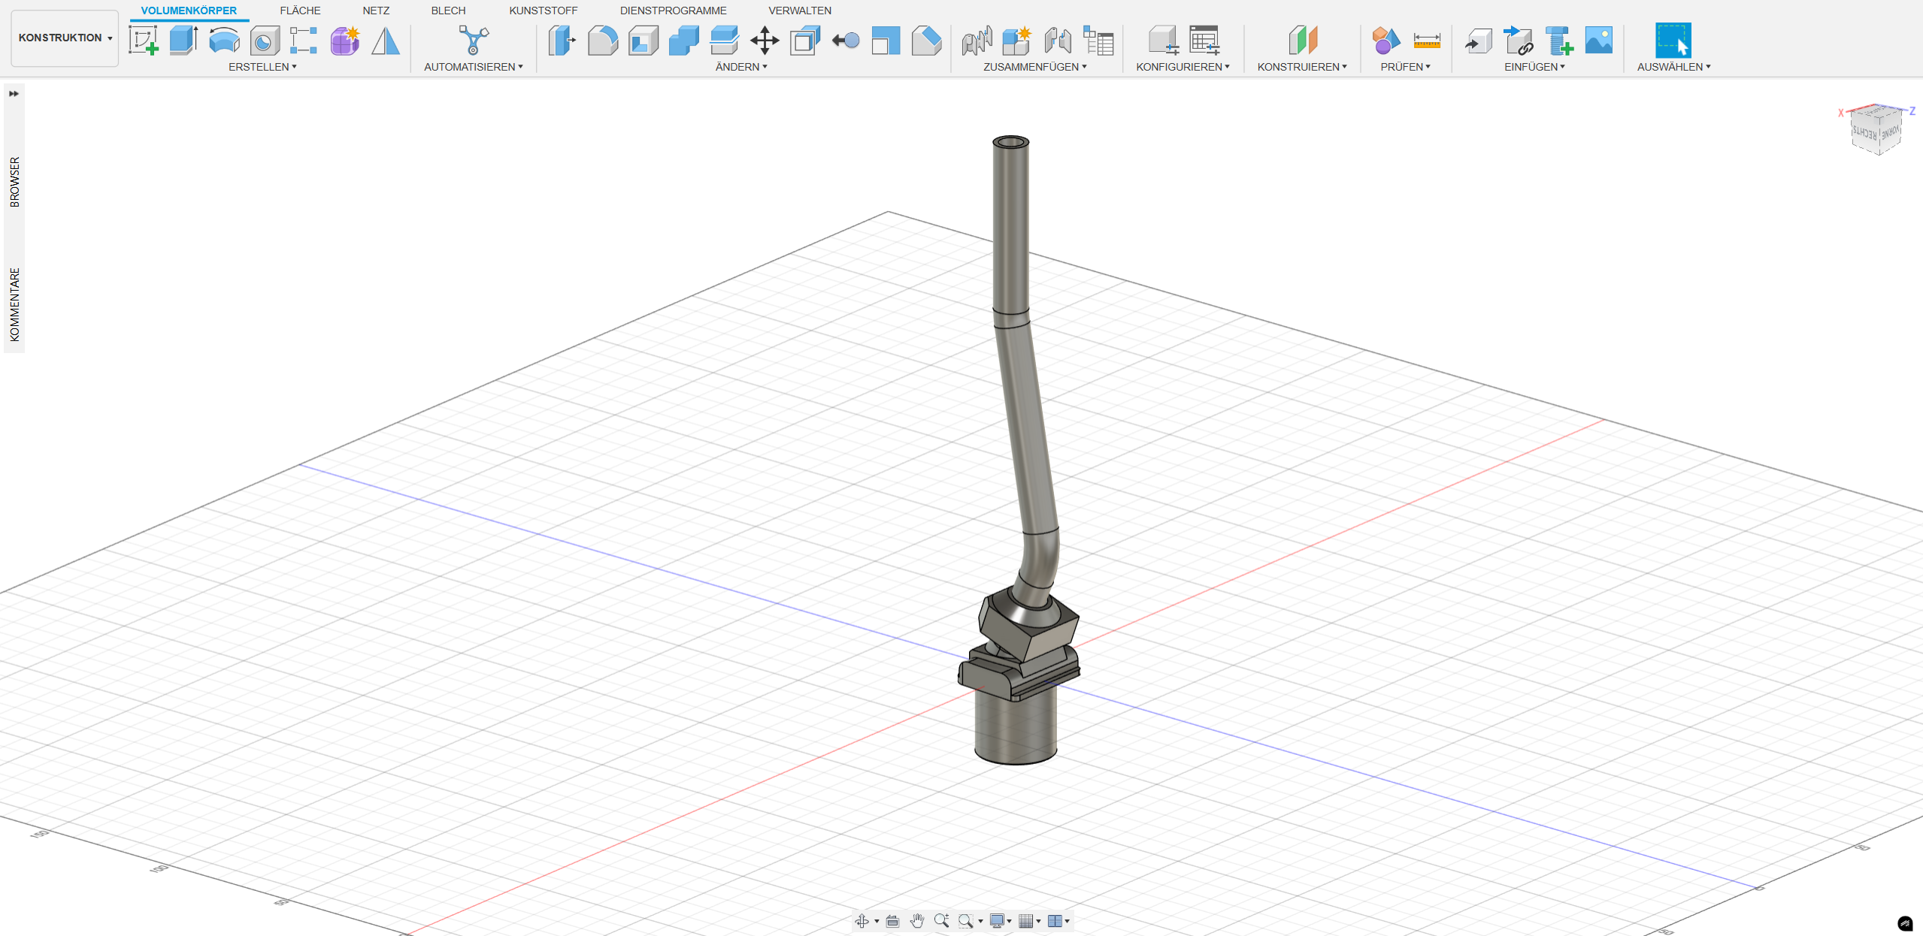
Task: Click the ViewCube orientation cube
Action: [1875, 131]
